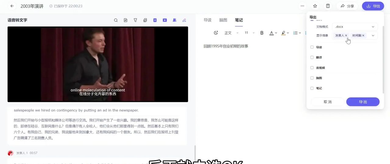The height and width of the screenshot is (164, 390).
Task: Open the 正文 paragraph style dropdown
Action: 231,33
